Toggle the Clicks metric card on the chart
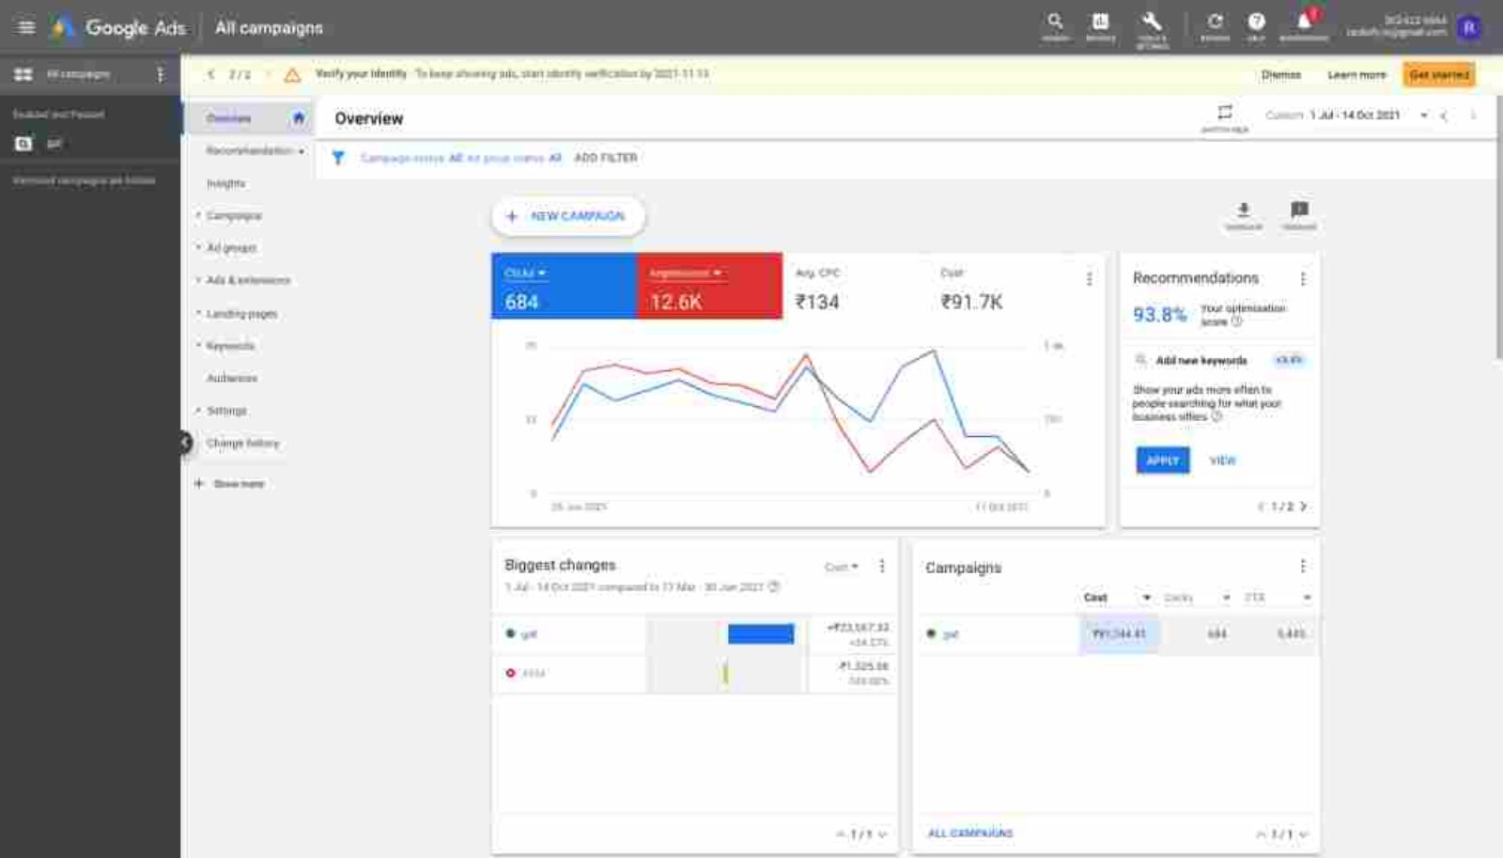 coord(563,287)
